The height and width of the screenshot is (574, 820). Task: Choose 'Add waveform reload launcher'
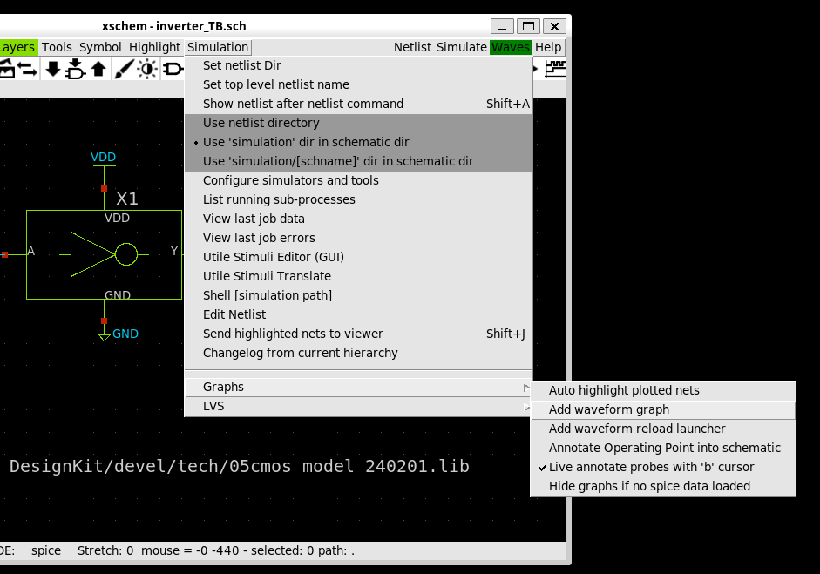(x=663, y=429)
